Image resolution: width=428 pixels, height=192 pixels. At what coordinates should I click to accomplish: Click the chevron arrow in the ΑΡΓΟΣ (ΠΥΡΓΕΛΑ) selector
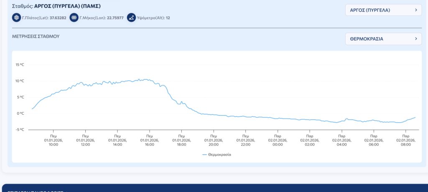tap(416, 10)
